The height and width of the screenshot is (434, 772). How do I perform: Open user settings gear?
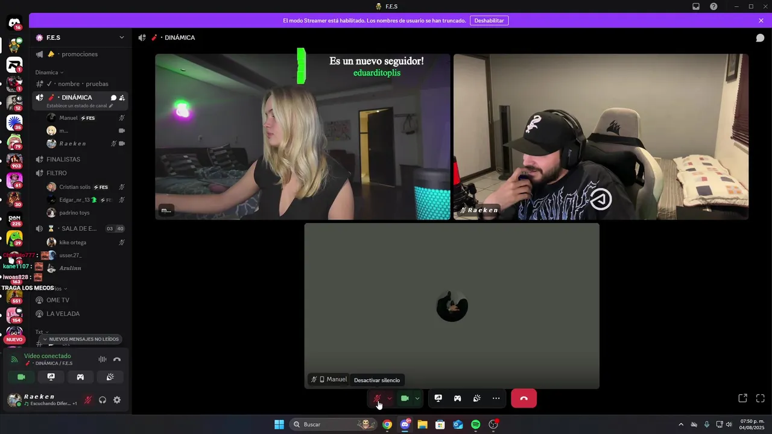[x=117, y=400]
